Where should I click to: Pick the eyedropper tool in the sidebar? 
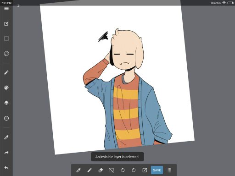(x=6, y=137)
